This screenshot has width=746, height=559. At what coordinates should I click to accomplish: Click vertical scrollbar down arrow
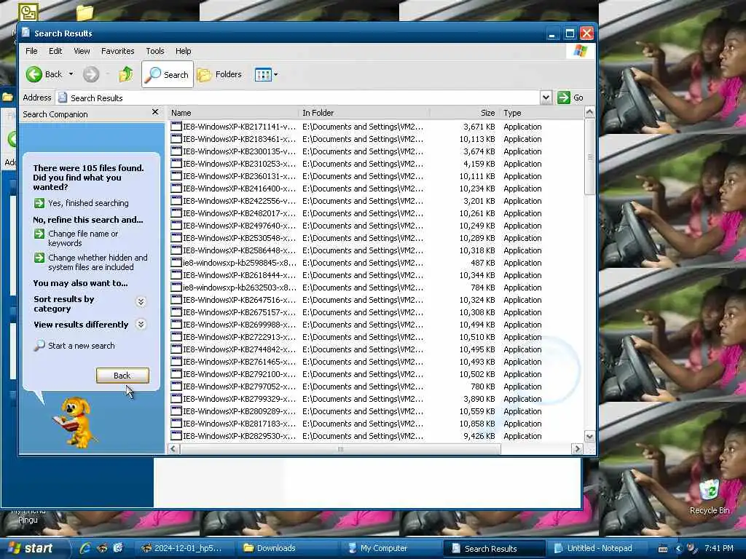pos(589,437)
